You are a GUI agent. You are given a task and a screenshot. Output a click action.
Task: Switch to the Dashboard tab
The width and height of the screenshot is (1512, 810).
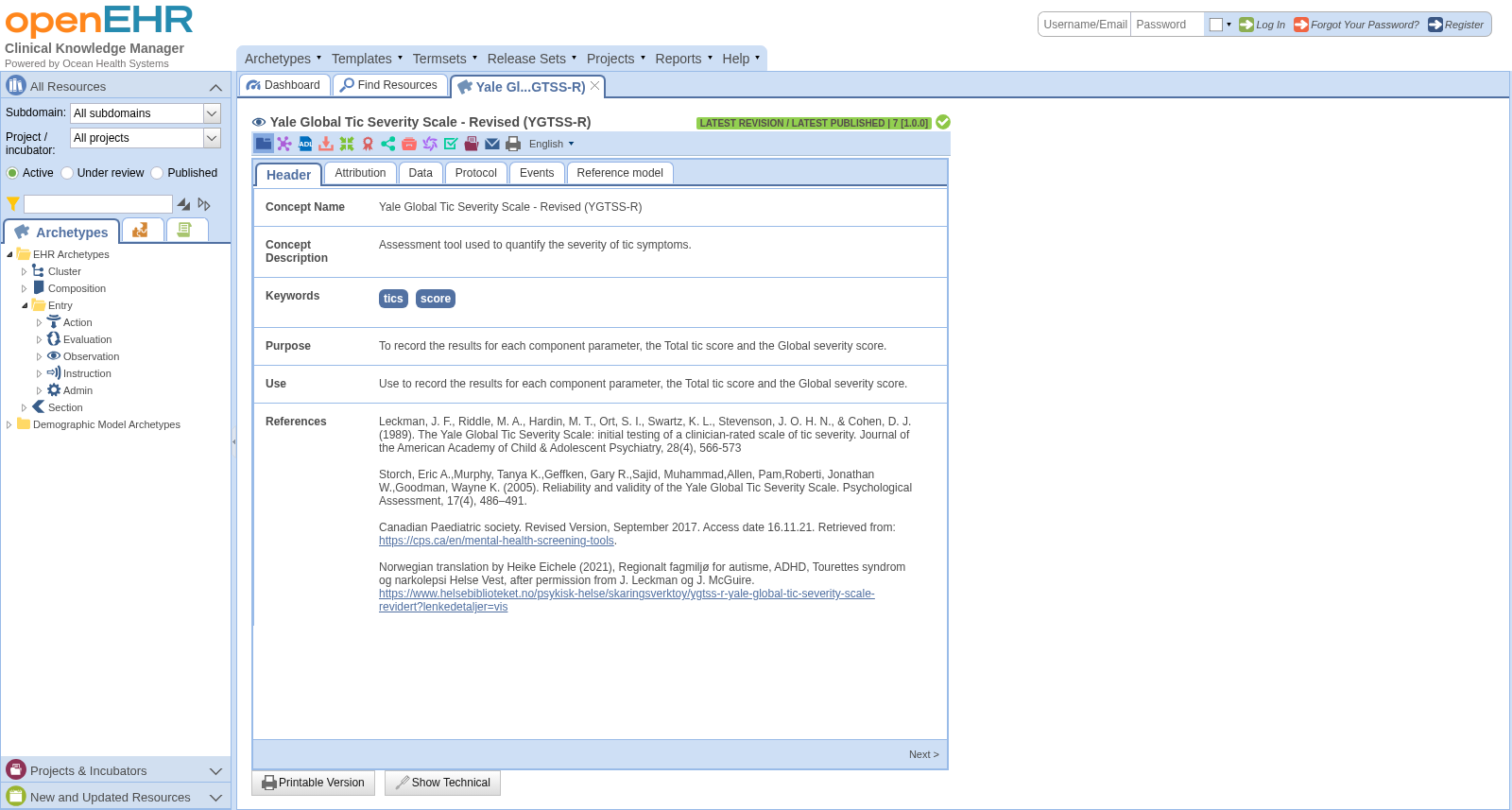(284, 85)
